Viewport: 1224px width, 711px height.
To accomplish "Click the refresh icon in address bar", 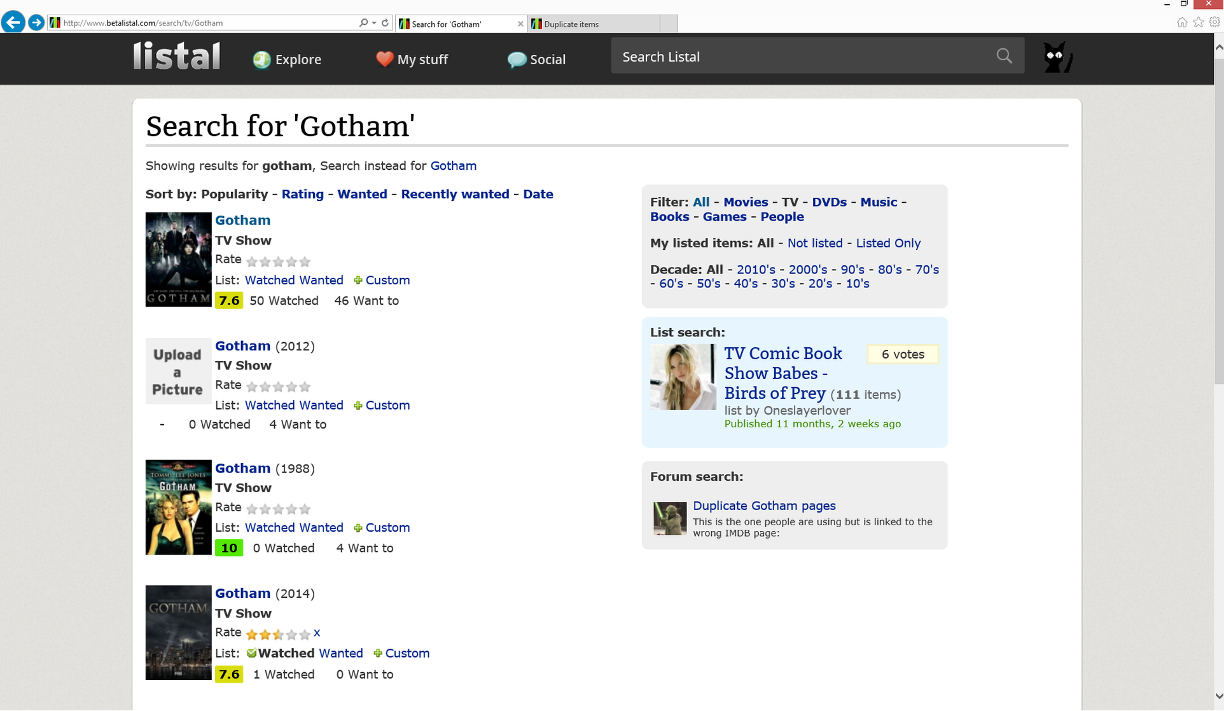I will point(385,23).
